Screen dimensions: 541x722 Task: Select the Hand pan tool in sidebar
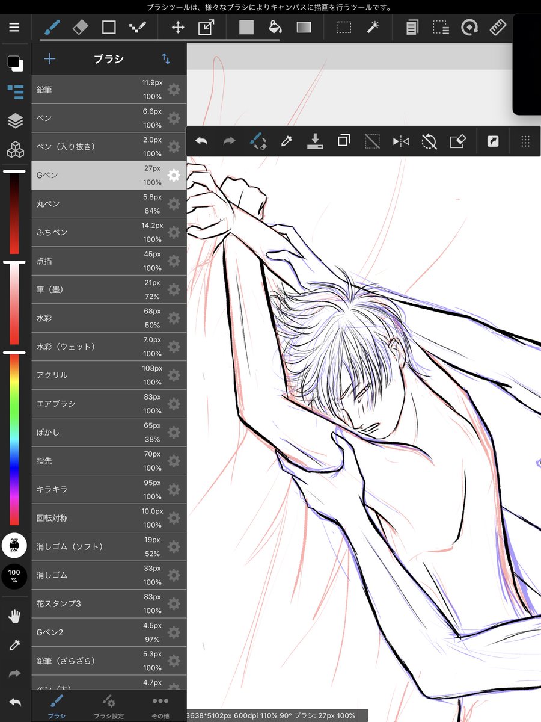click(14, 616)
